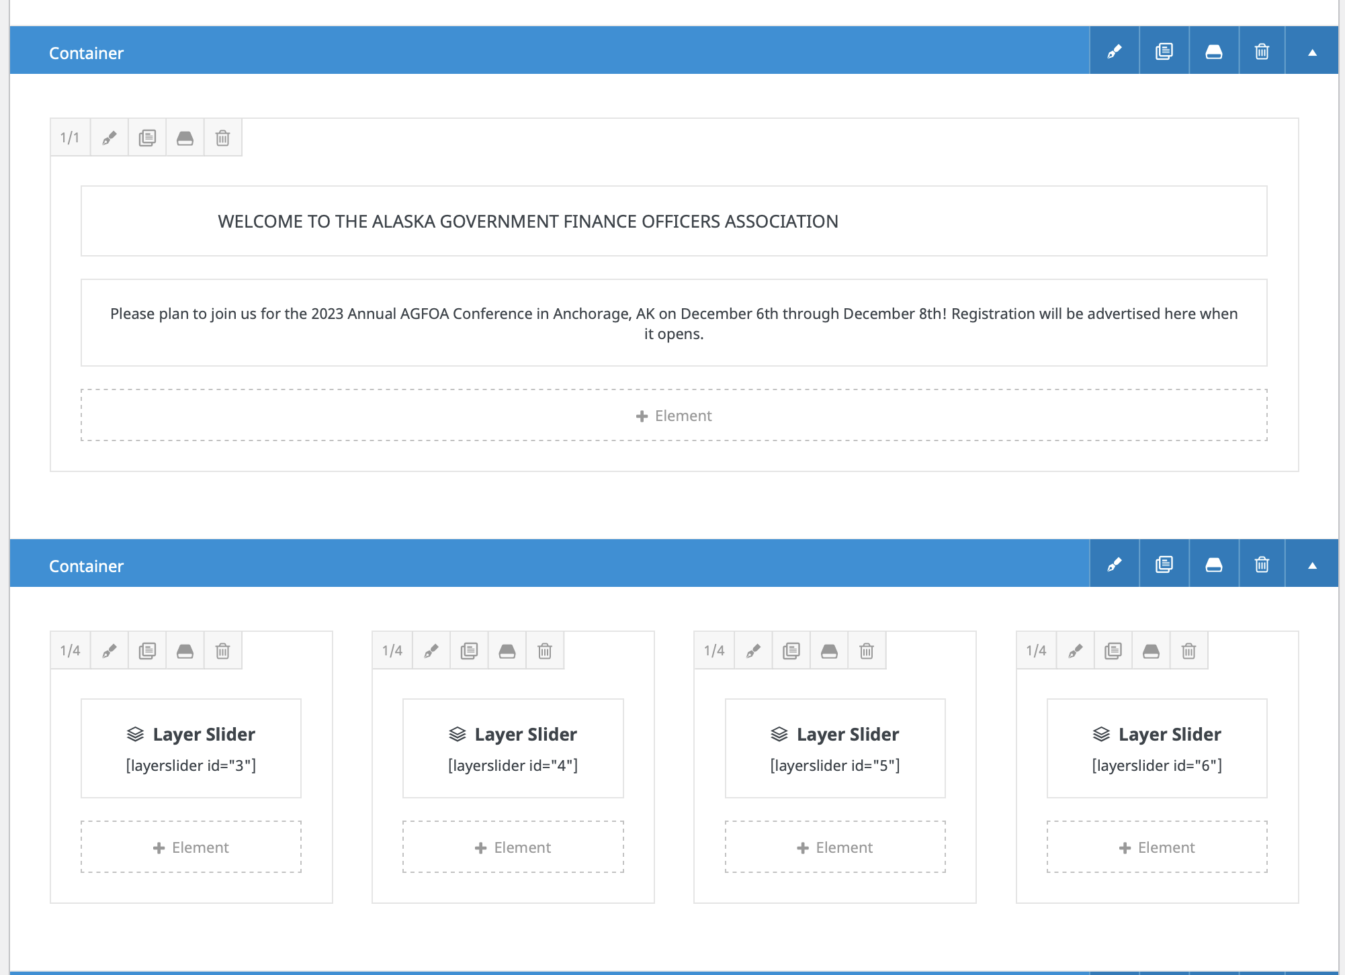
Task: Delete the column containing layerslider id="3"
Action: tap(222, 651)
